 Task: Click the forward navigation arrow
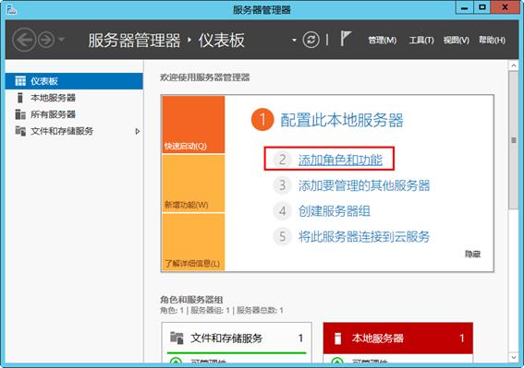46,40
